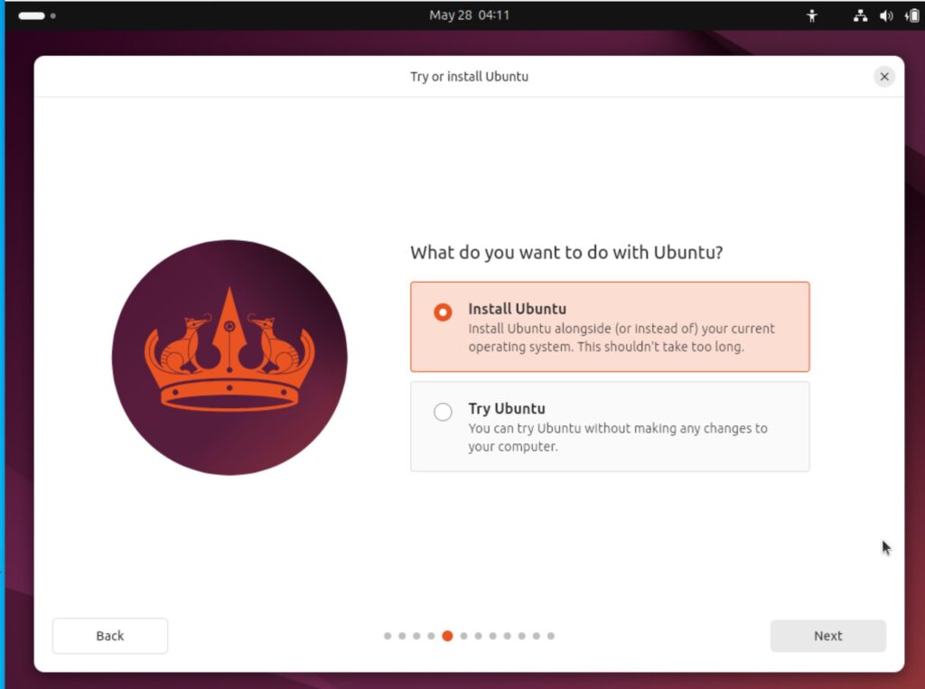
Task: Click the Next button
Action: click(827, 636)
